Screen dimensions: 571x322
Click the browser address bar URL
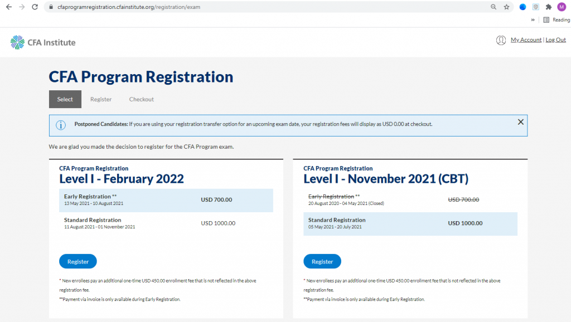(129, 7)
